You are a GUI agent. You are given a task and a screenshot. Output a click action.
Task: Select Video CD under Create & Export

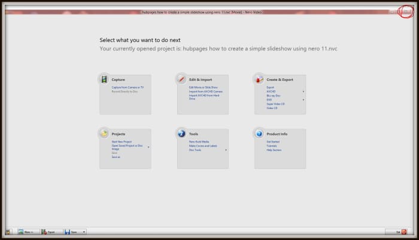pos(272,108)
